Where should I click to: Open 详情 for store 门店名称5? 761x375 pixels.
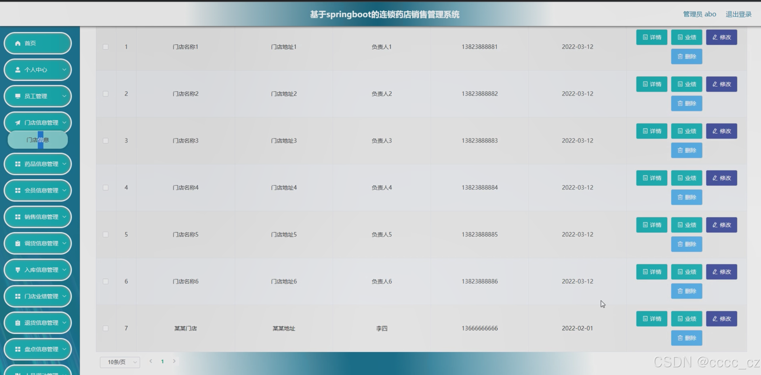pos(651,225)
